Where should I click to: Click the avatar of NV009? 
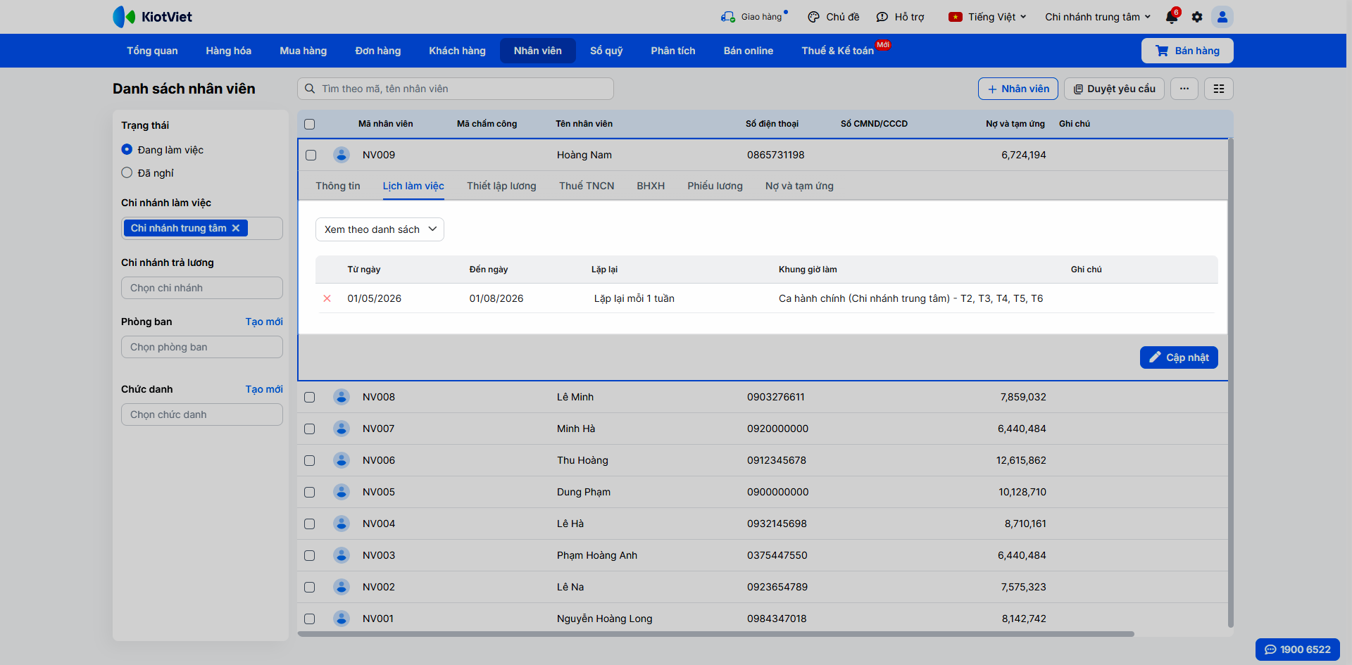[342, 155]
